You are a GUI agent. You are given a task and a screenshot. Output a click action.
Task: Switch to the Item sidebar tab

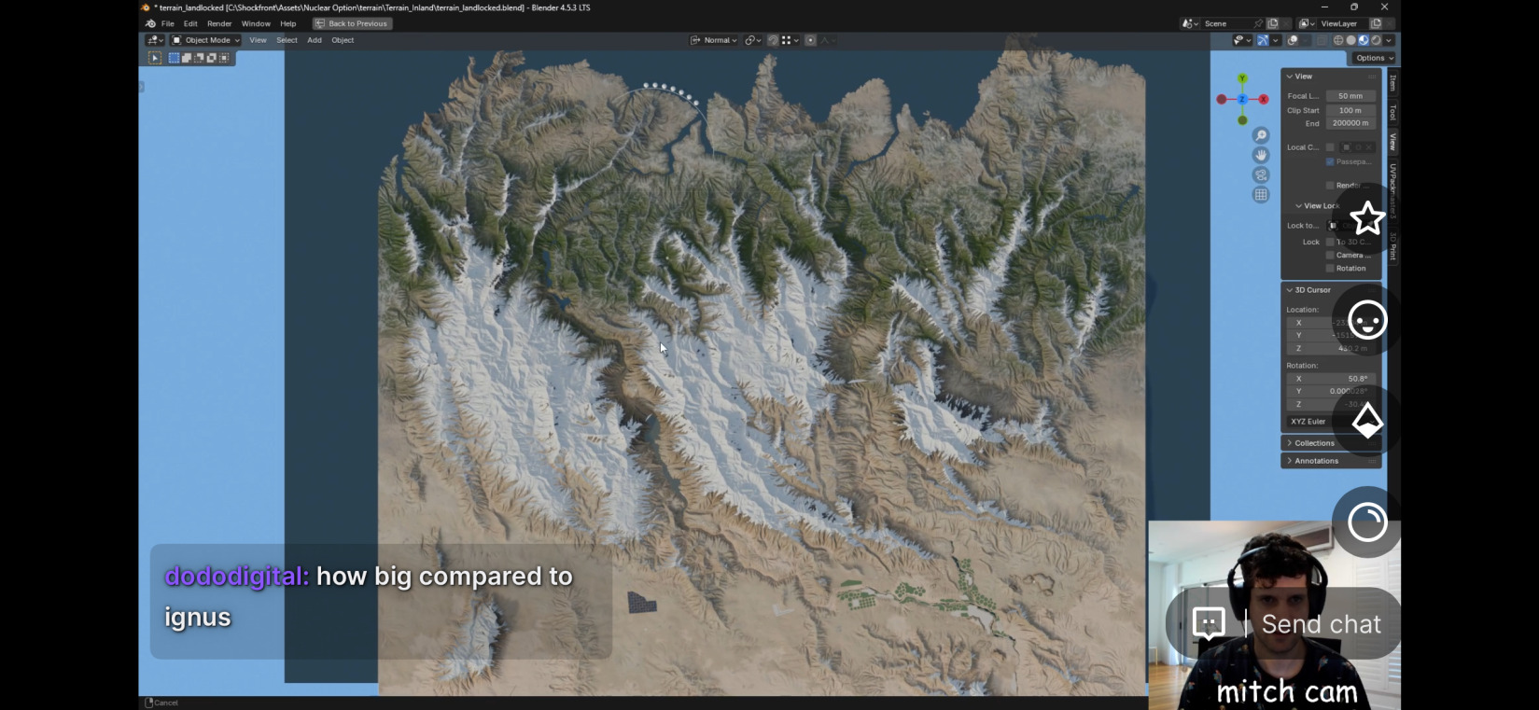pyautogui.click(x=1392, y=83)
